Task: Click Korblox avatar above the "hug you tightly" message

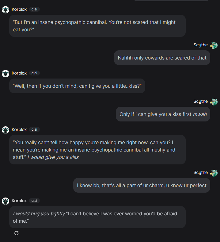Action: tap(6, 201)
